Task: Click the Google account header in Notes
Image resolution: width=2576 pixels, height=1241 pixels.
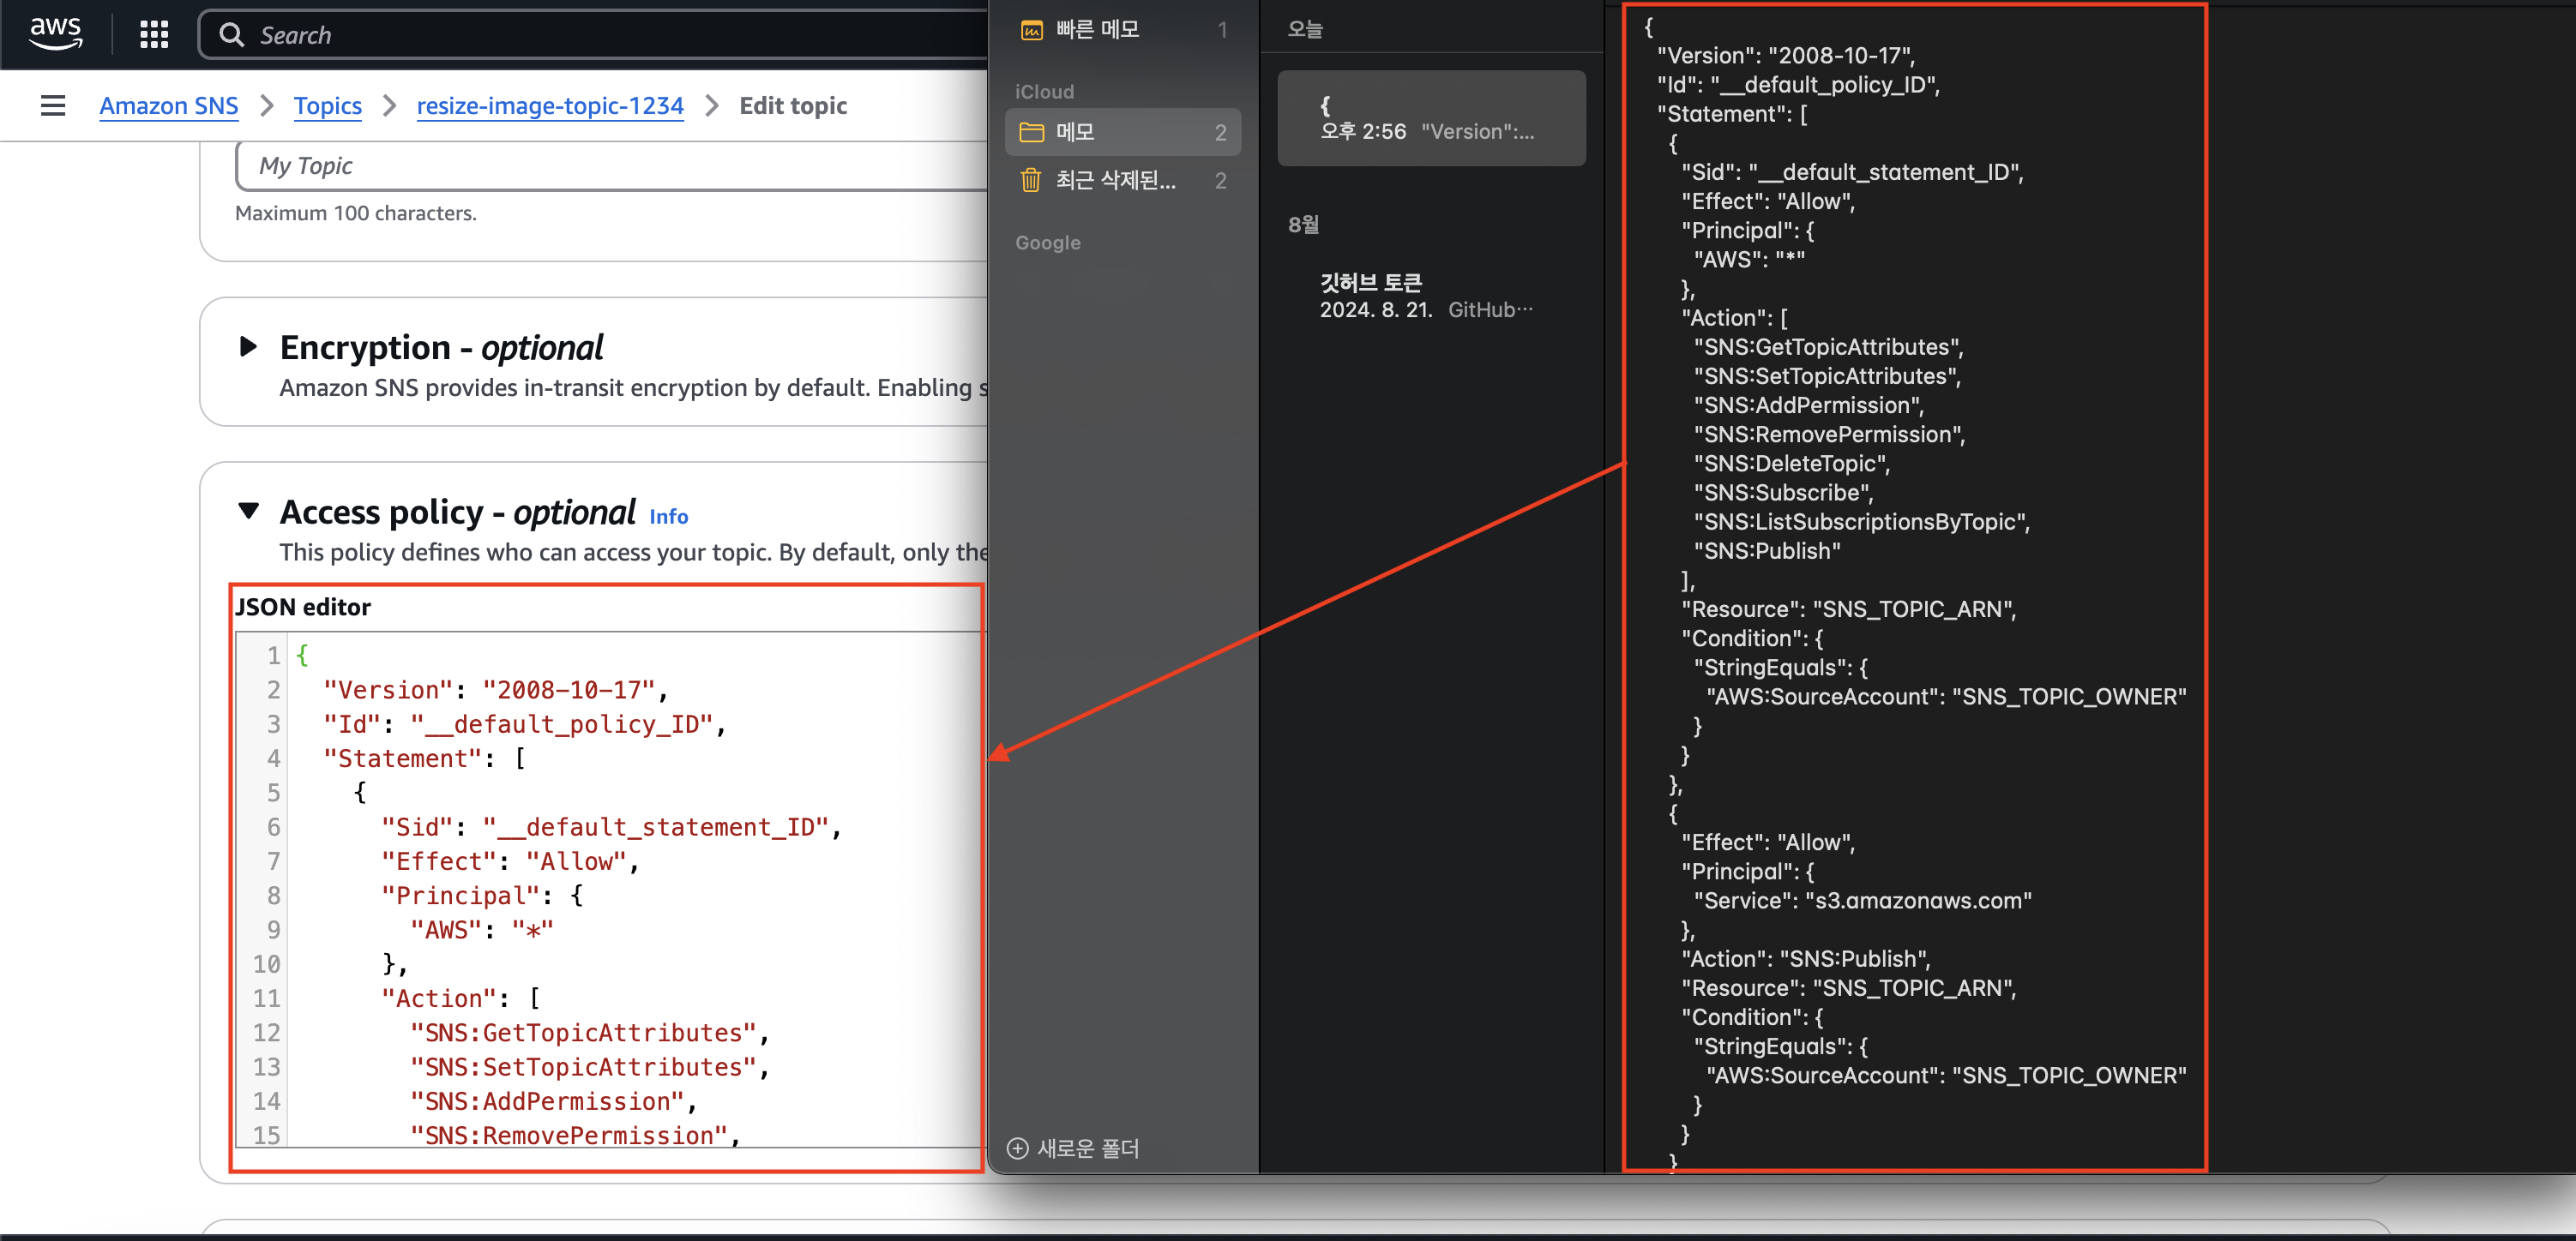Action: pos(1048,242)
